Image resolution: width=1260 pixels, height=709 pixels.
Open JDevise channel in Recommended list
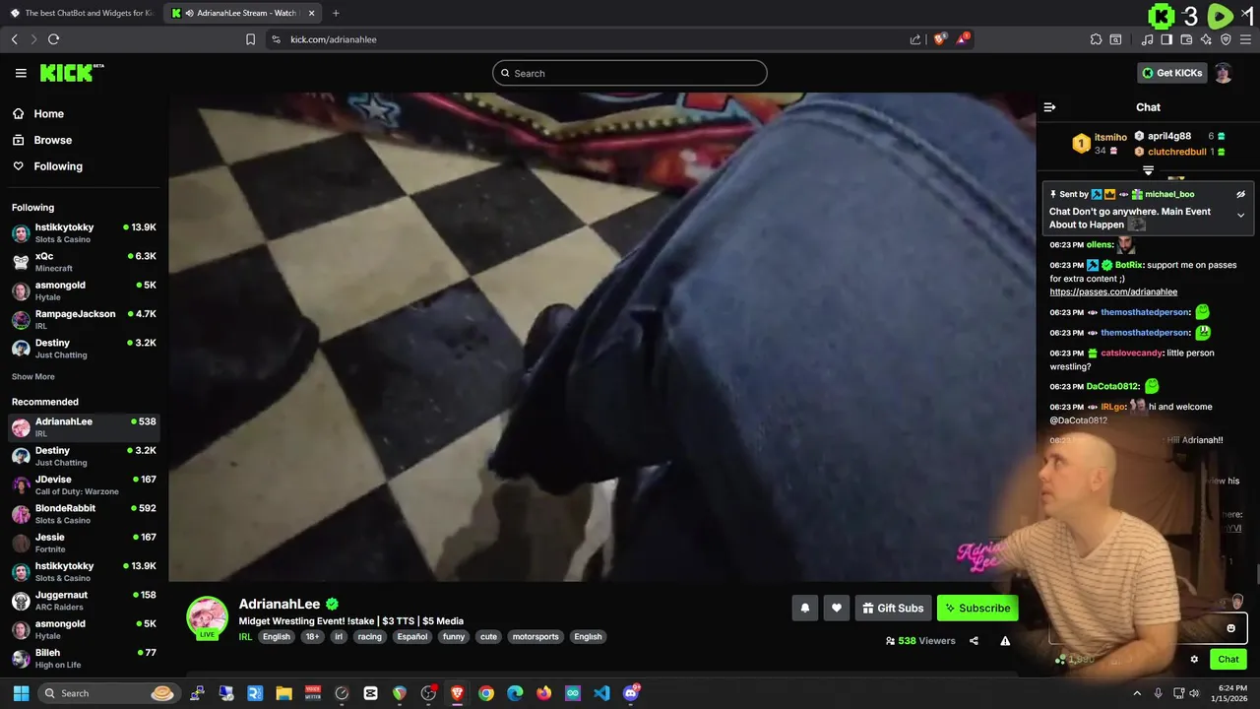point(84,484)
